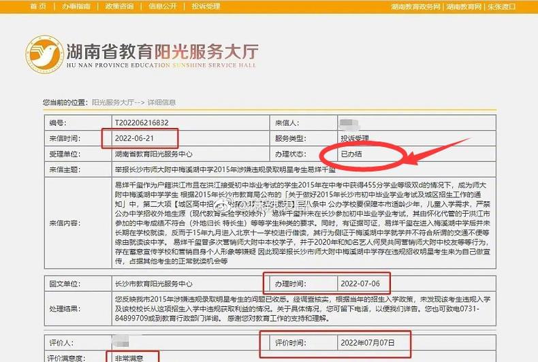
Task: Go to 政策咨询 in top navigation
Action: (119, 6)
